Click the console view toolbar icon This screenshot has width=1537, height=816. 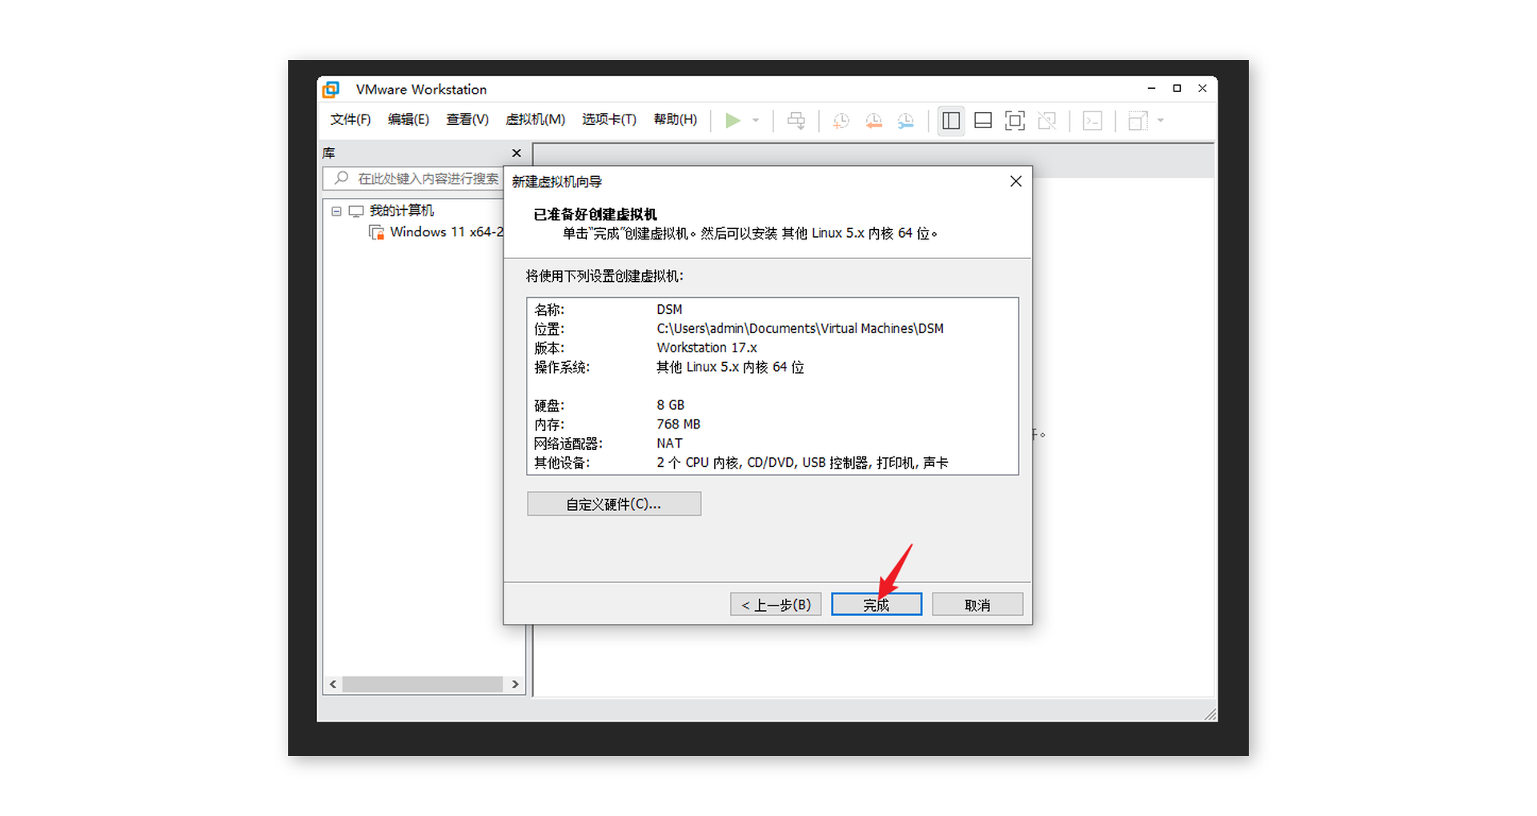[x=1092, y=120]
